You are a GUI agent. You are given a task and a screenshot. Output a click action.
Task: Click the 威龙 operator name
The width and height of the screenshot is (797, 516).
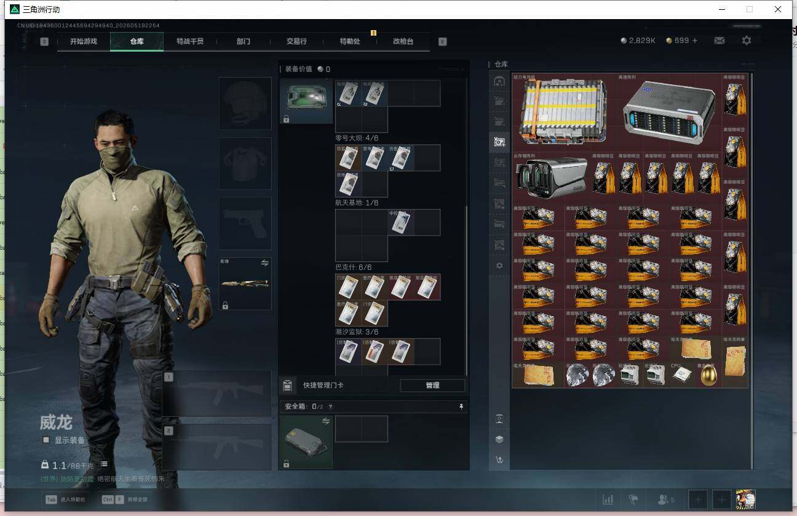(x=56, y=423)
